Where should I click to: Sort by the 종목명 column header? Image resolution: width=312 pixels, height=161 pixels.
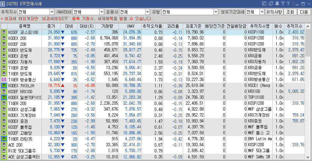pos(25,26)
